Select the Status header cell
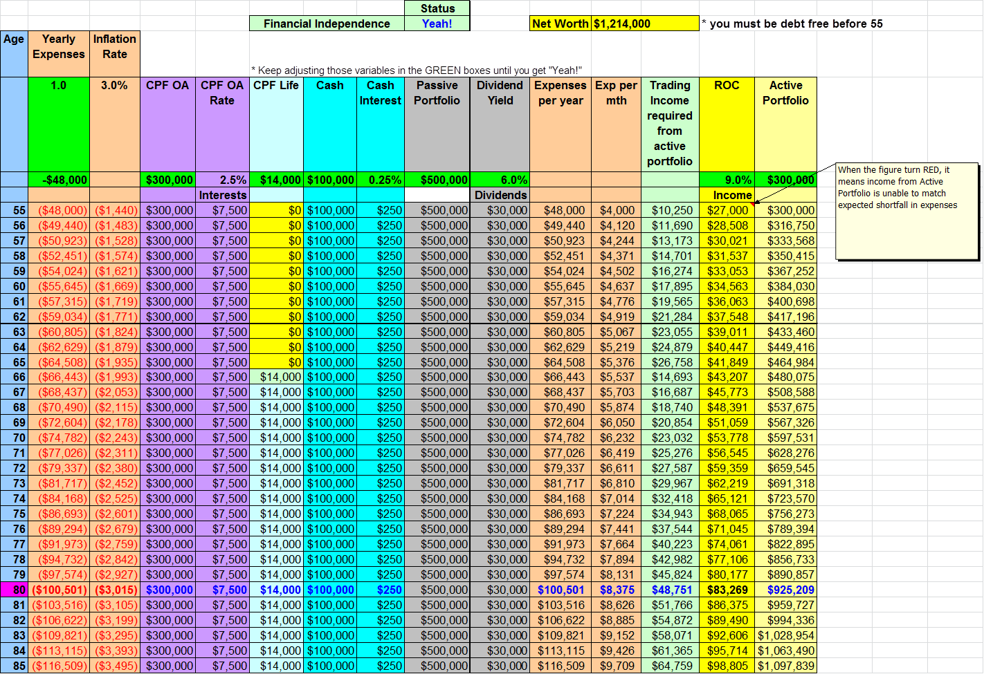 pos(437,8)
